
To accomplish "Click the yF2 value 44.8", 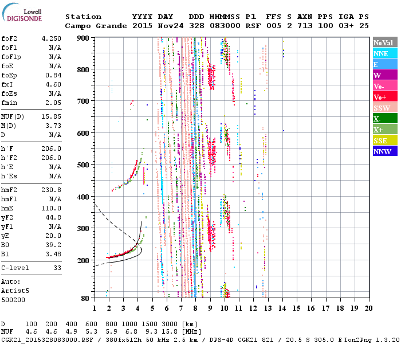I will coord(53,217).
